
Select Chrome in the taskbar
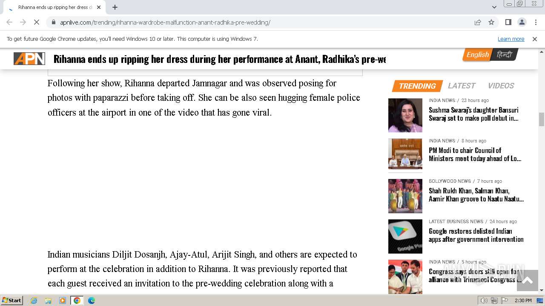click(77, 300)
